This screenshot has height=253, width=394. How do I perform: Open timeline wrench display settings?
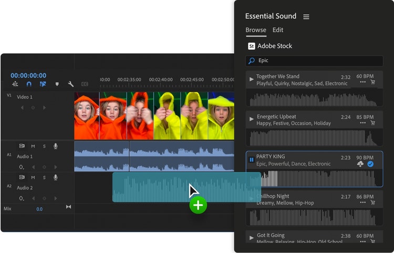click(x=71, y=84)
